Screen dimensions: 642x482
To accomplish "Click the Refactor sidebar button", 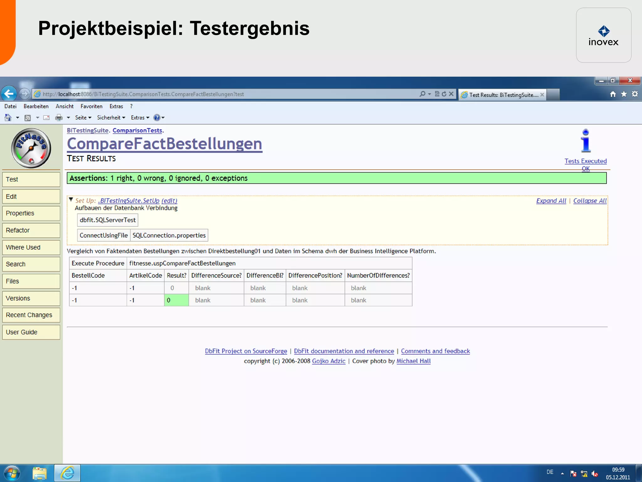I will click(x=31, y=230).
